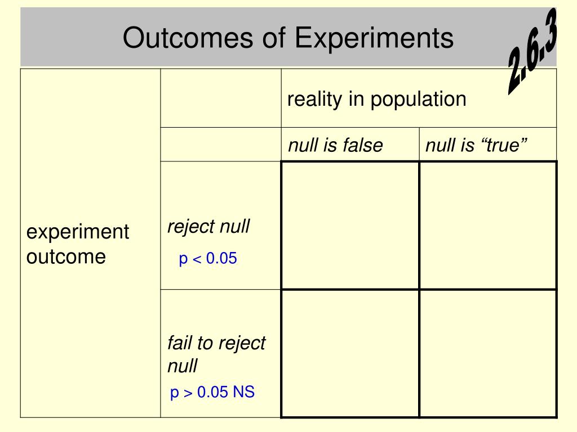Screen dimensions: 577x432
Task: Select empty cell for fail to reject, null false
Action: 350,354
